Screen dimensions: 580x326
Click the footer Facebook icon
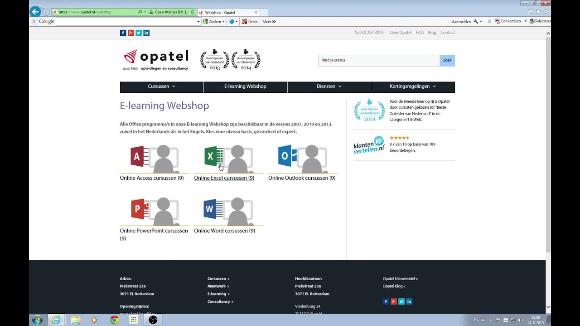pyautogui.click(x=386, y=302)
